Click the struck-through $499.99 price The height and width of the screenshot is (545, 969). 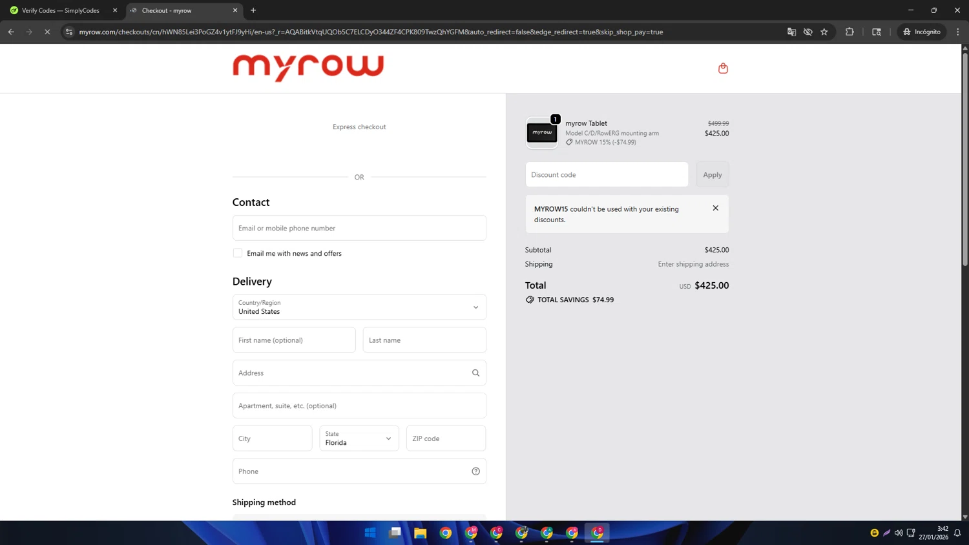tap(718, 123)
